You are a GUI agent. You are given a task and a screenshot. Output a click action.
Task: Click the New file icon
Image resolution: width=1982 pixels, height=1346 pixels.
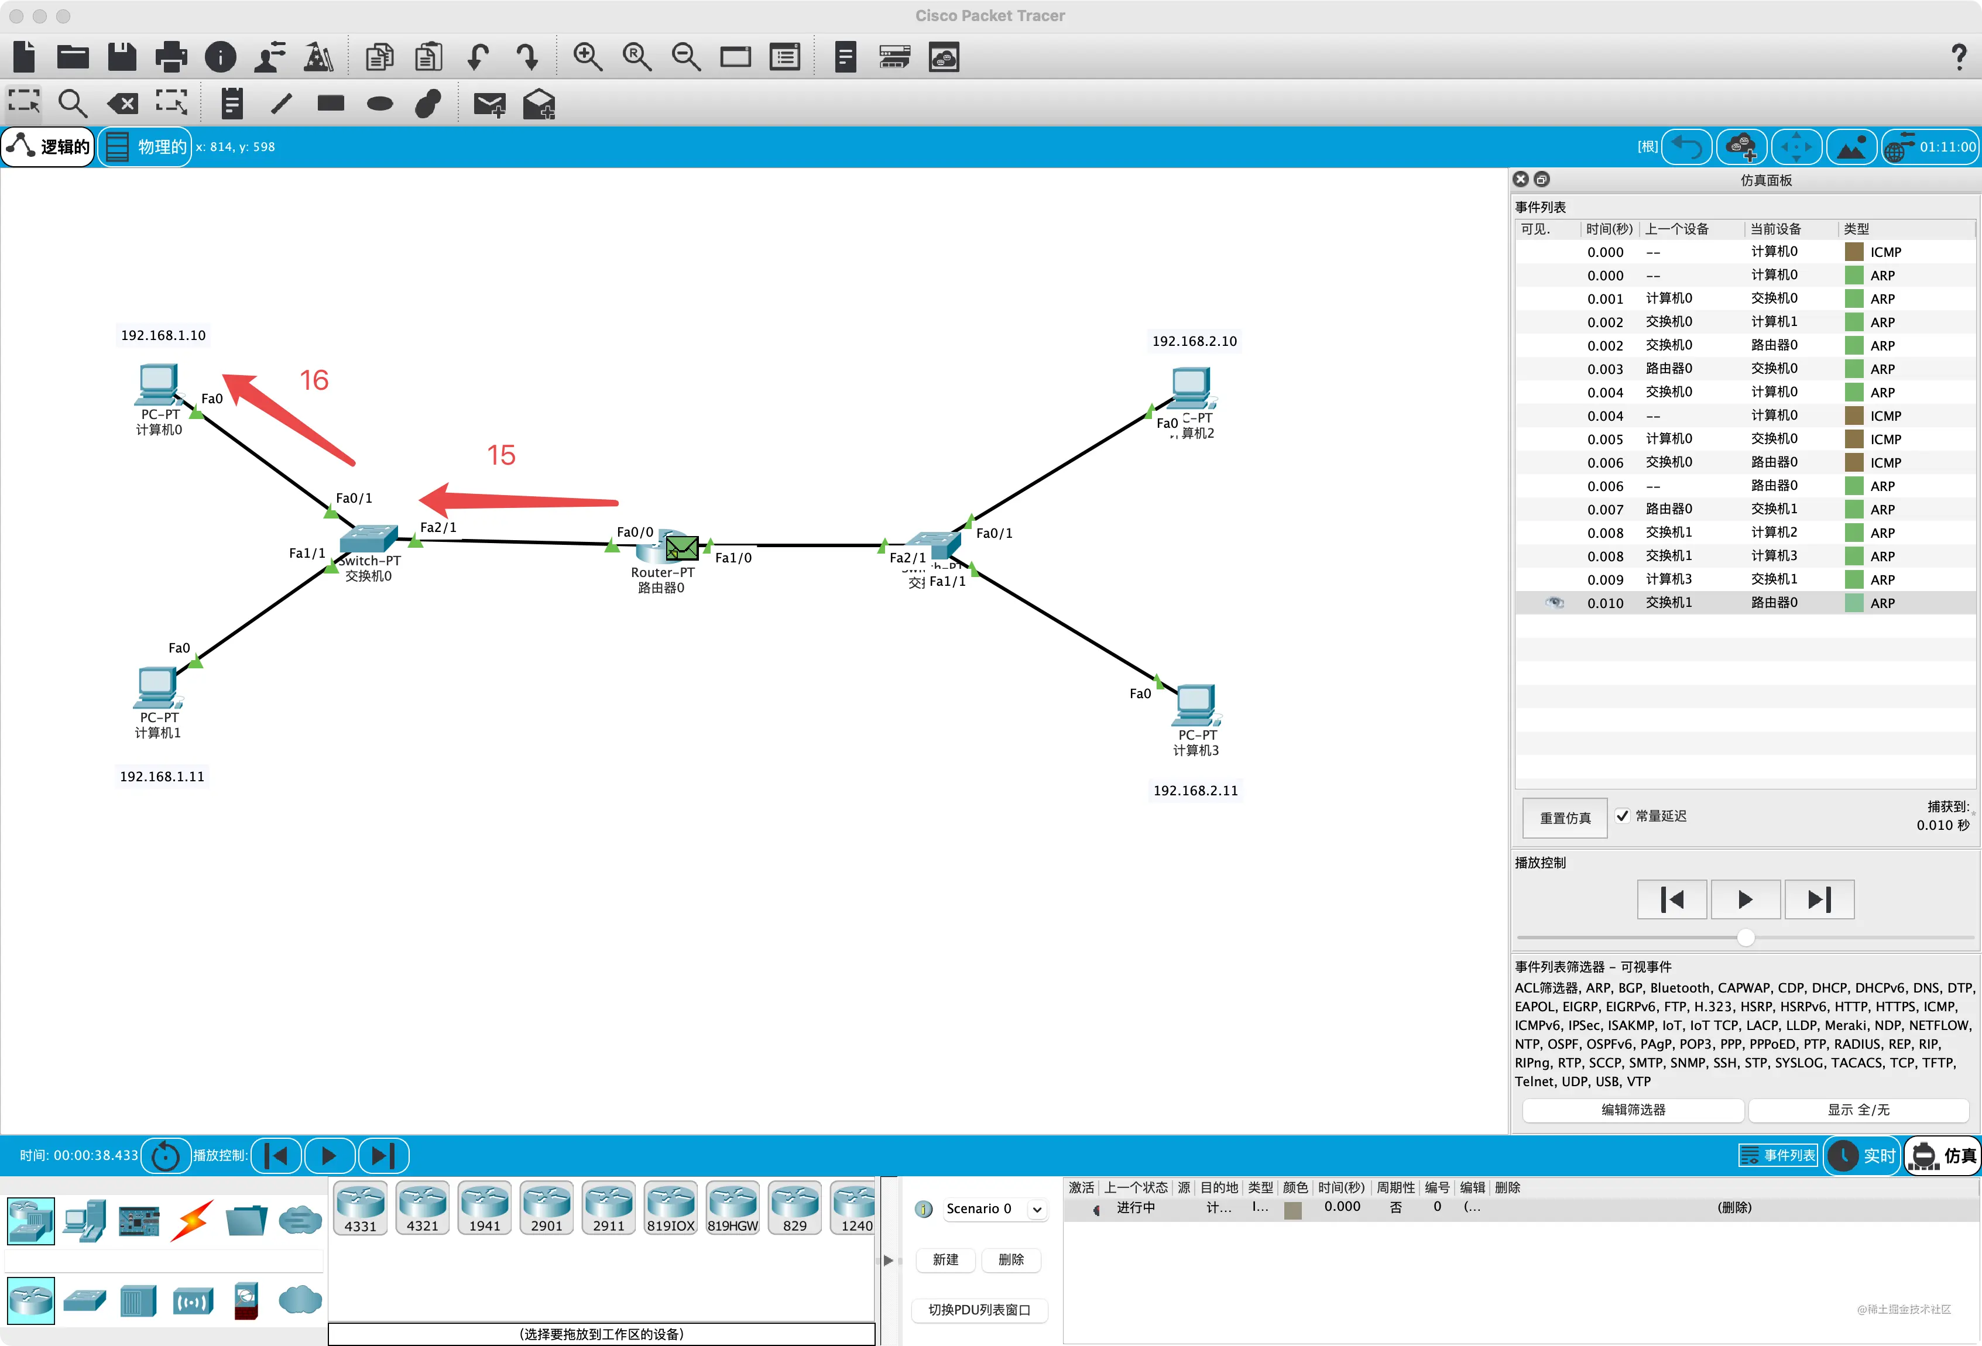(x=25, y=57)
